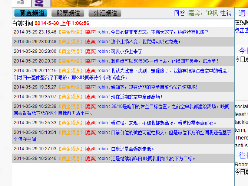Click the 注销 logout link
The width and height of the screenshot is (248, 186).
coord(226,13)
